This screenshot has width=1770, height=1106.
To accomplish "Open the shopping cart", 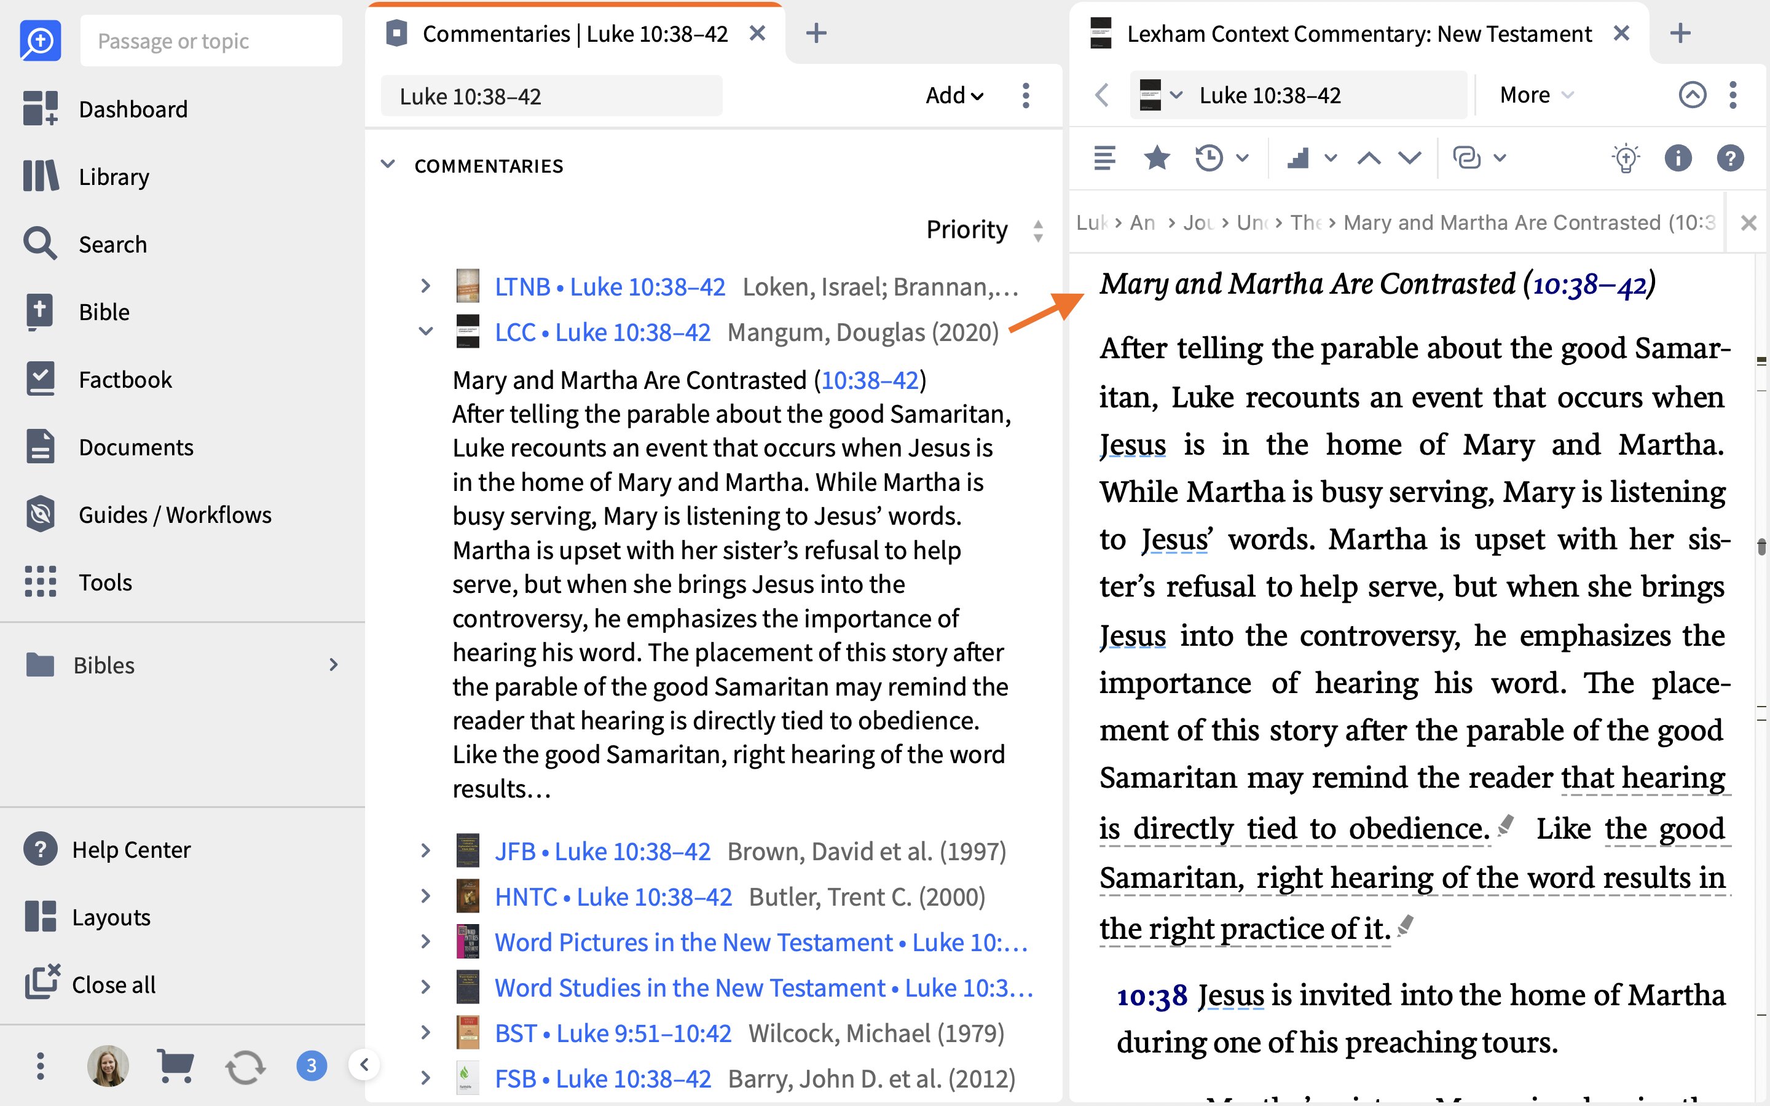I will tap(176, 1066).
